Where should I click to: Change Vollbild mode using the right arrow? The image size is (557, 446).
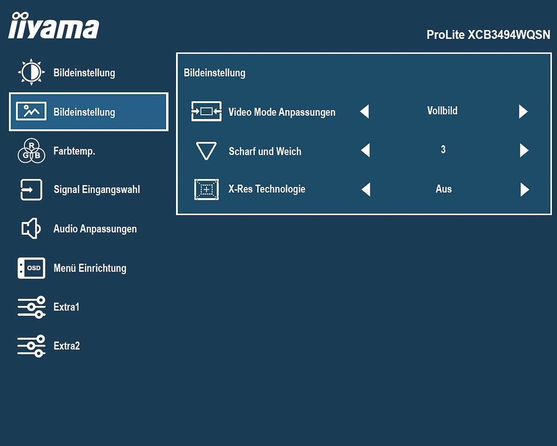coord(523,111)
